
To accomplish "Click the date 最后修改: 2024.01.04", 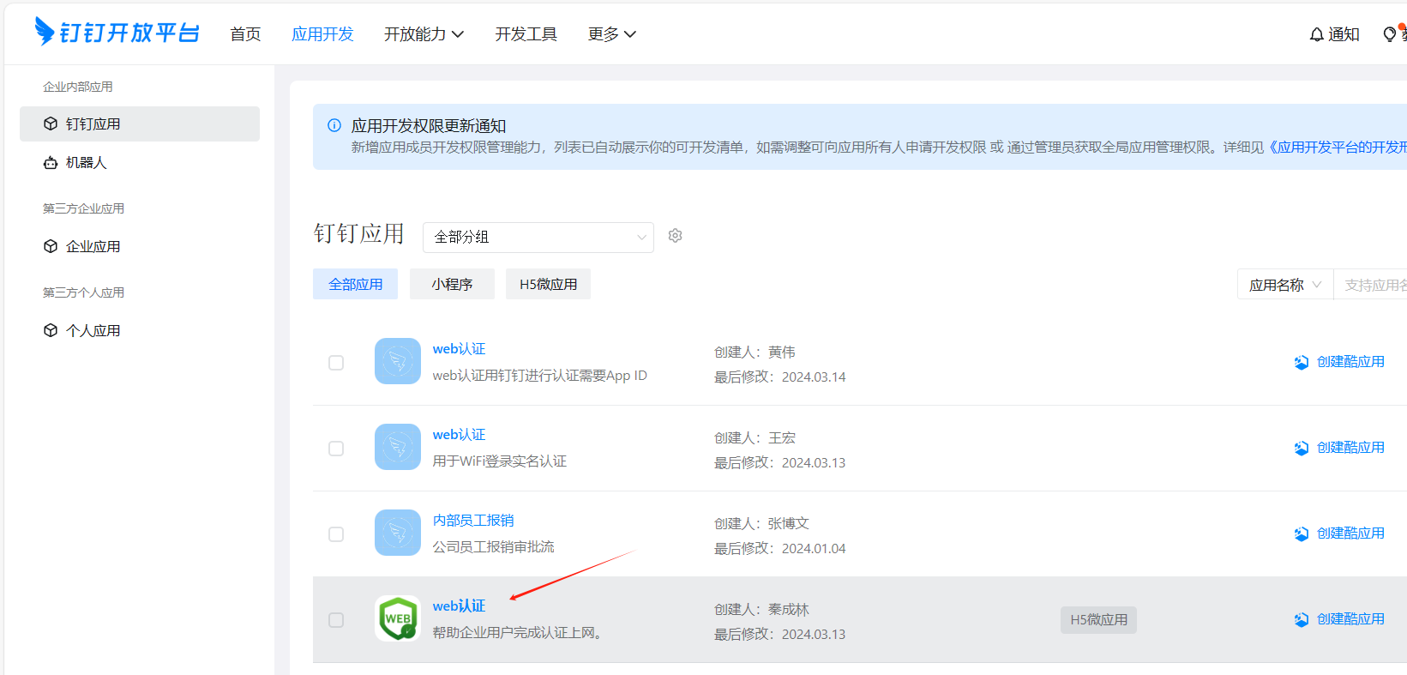I will click(779, 548).
